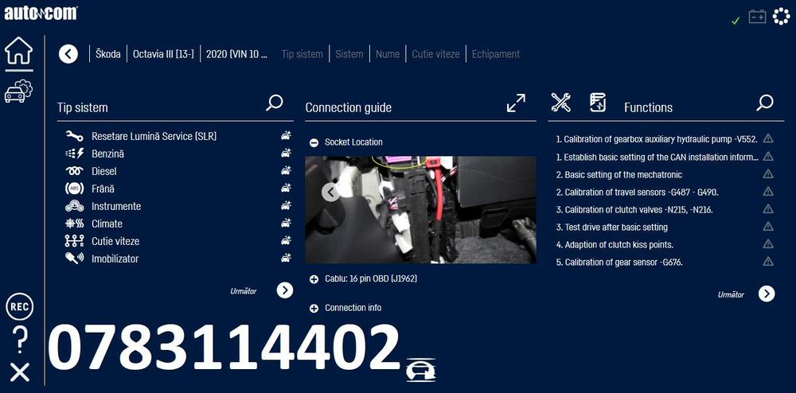Click warning icon for Test drive after basic setting

pyautogui.click(x=768, y=227)
